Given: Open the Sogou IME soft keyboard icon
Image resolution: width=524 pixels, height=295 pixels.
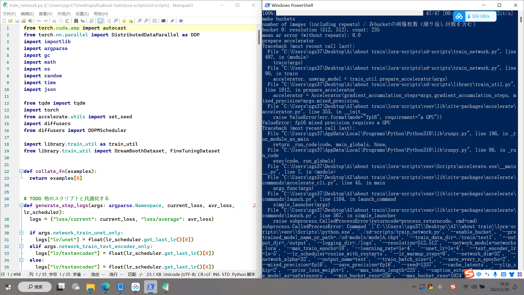Looking at the screenshot, I should click(504, 274).
